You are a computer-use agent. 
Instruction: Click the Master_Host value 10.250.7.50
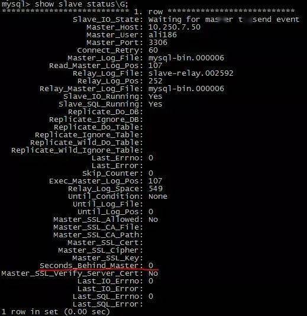click(174, 27)
